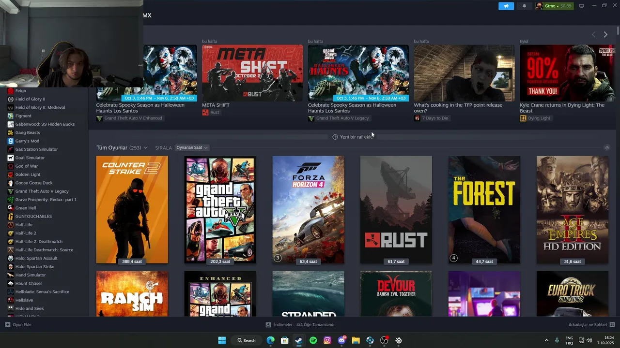Open the Steam announcements megaphone button

(506, 6)
